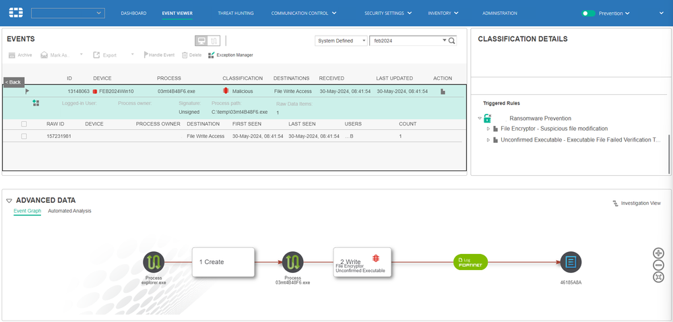This screenshot has width=673, height=322.
Task: Click Handle Event flag button
Action: coord(159,55)
